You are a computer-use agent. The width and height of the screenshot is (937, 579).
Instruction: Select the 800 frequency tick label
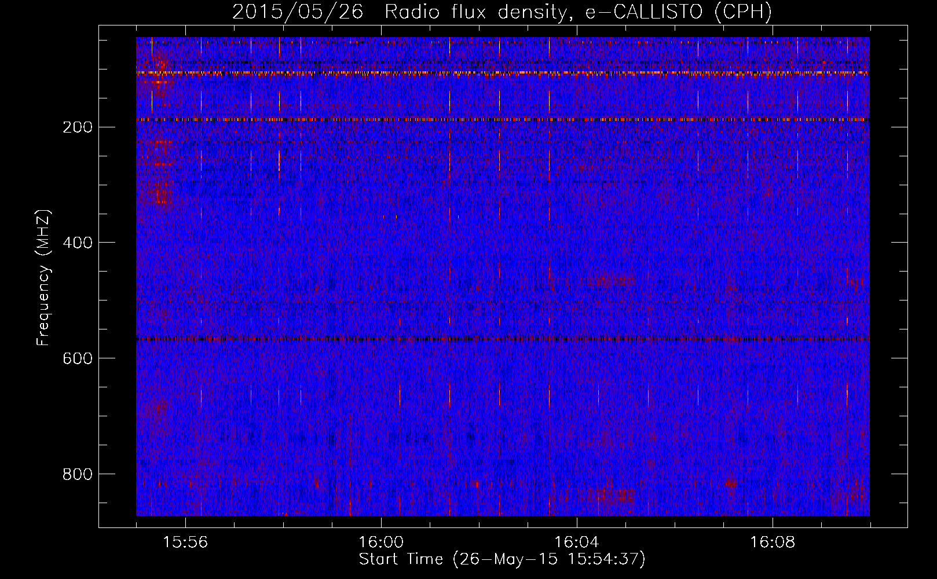[x=78, y=475]
